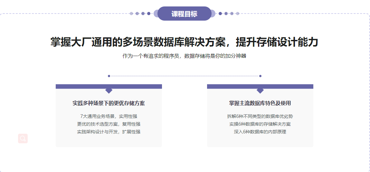Select the line 实操6种数据库的存储解决方案
370x172 pixels.
[x=260, y=124]
